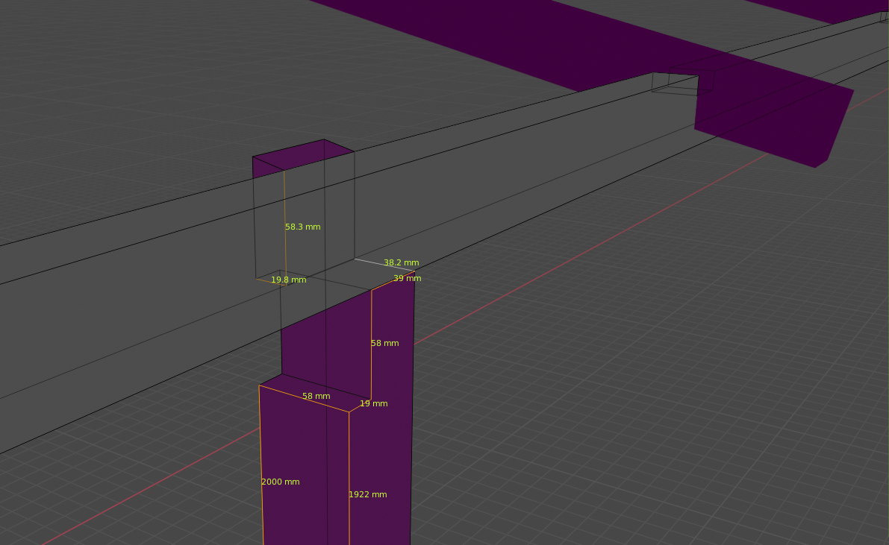
Task: Click the red X-axis line on the grid
Action: pyautogui.click(x=597, y=253)
